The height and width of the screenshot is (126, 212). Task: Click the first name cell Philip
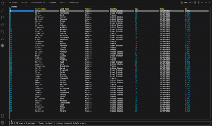click(x=38, y=15)
